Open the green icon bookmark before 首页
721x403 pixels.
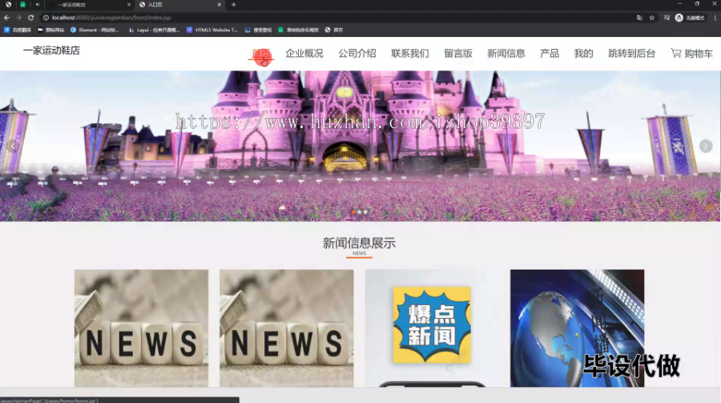299,30
